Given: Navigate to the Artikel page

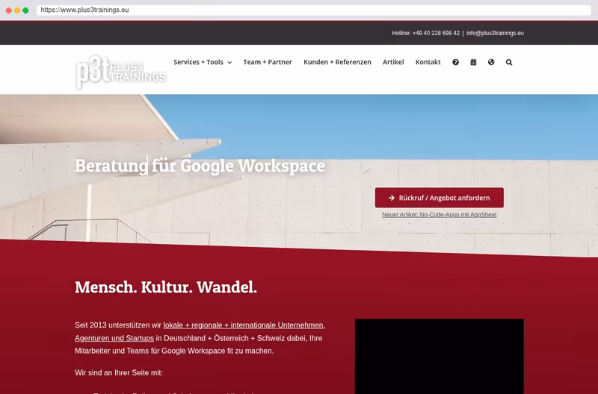Looking at the screenshot, I should pos(393,62).
